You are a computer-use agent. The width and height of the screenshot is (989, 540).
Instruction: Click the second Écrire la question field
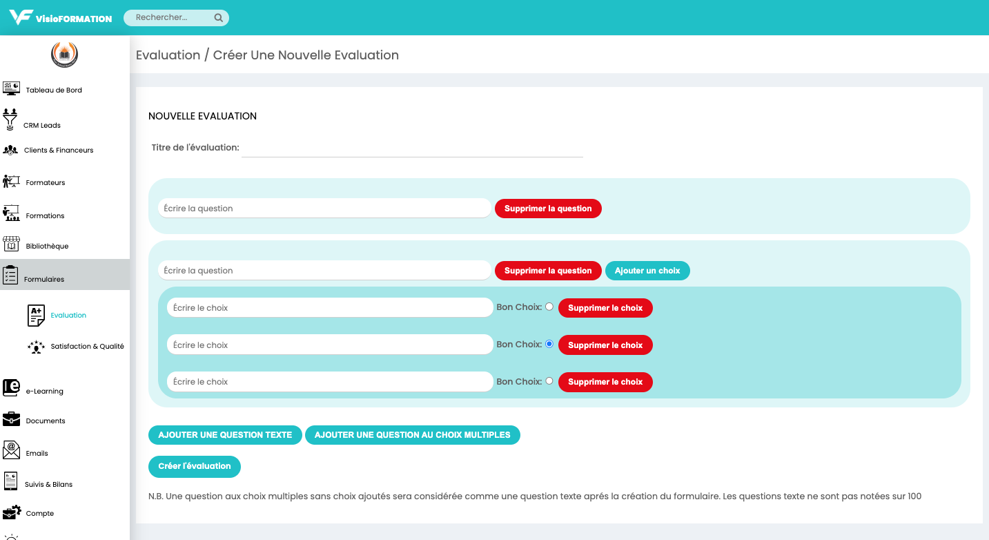[x=324, y=271]
